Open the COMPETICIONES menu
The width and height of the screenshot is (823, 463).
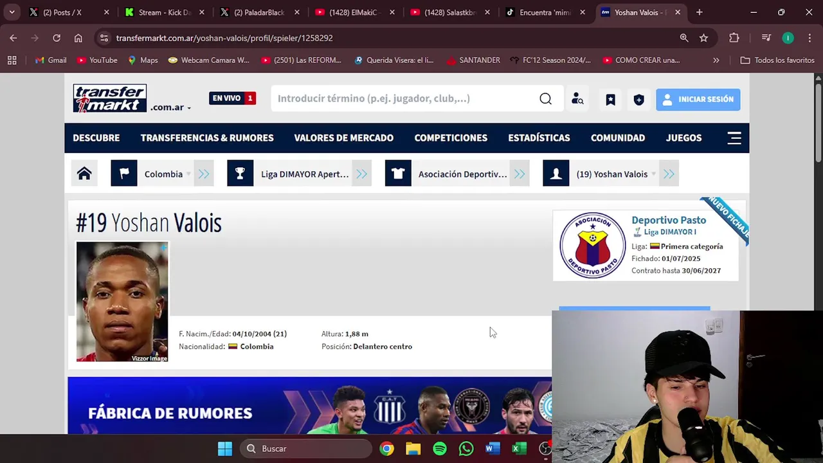(x=451, y=138)
